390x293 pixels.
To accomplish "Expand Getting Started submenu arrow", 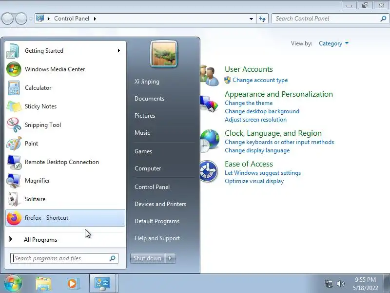I will click(119, 51).
